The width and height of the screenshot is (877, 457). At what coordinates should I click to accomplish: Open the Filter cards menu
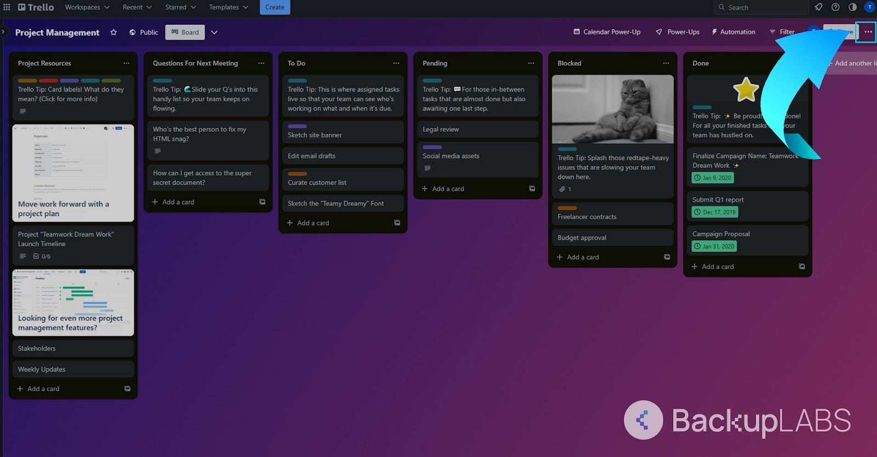[x=782, y=32]
